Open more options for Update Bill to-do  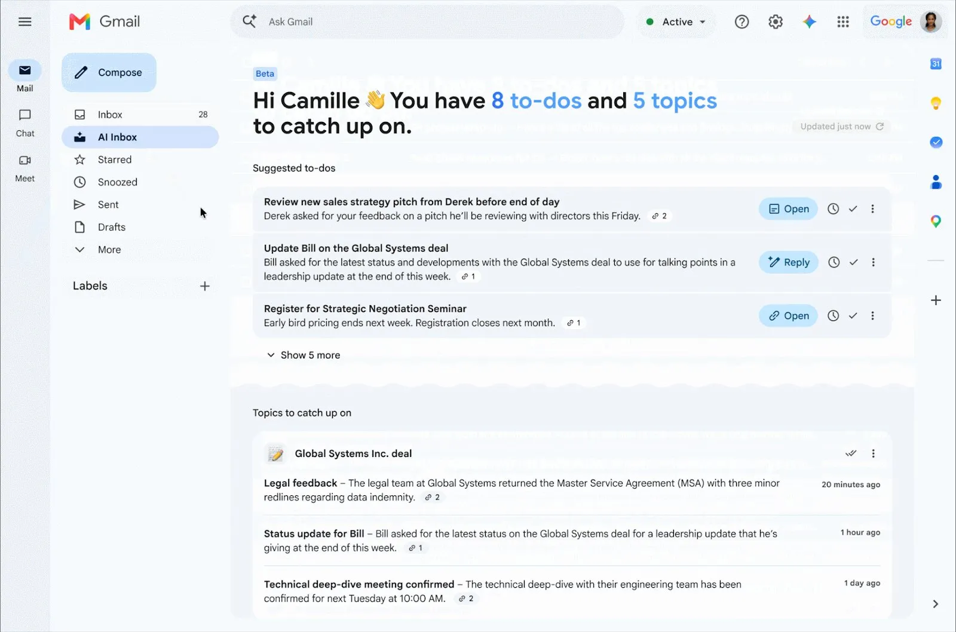tap(873, 262)
